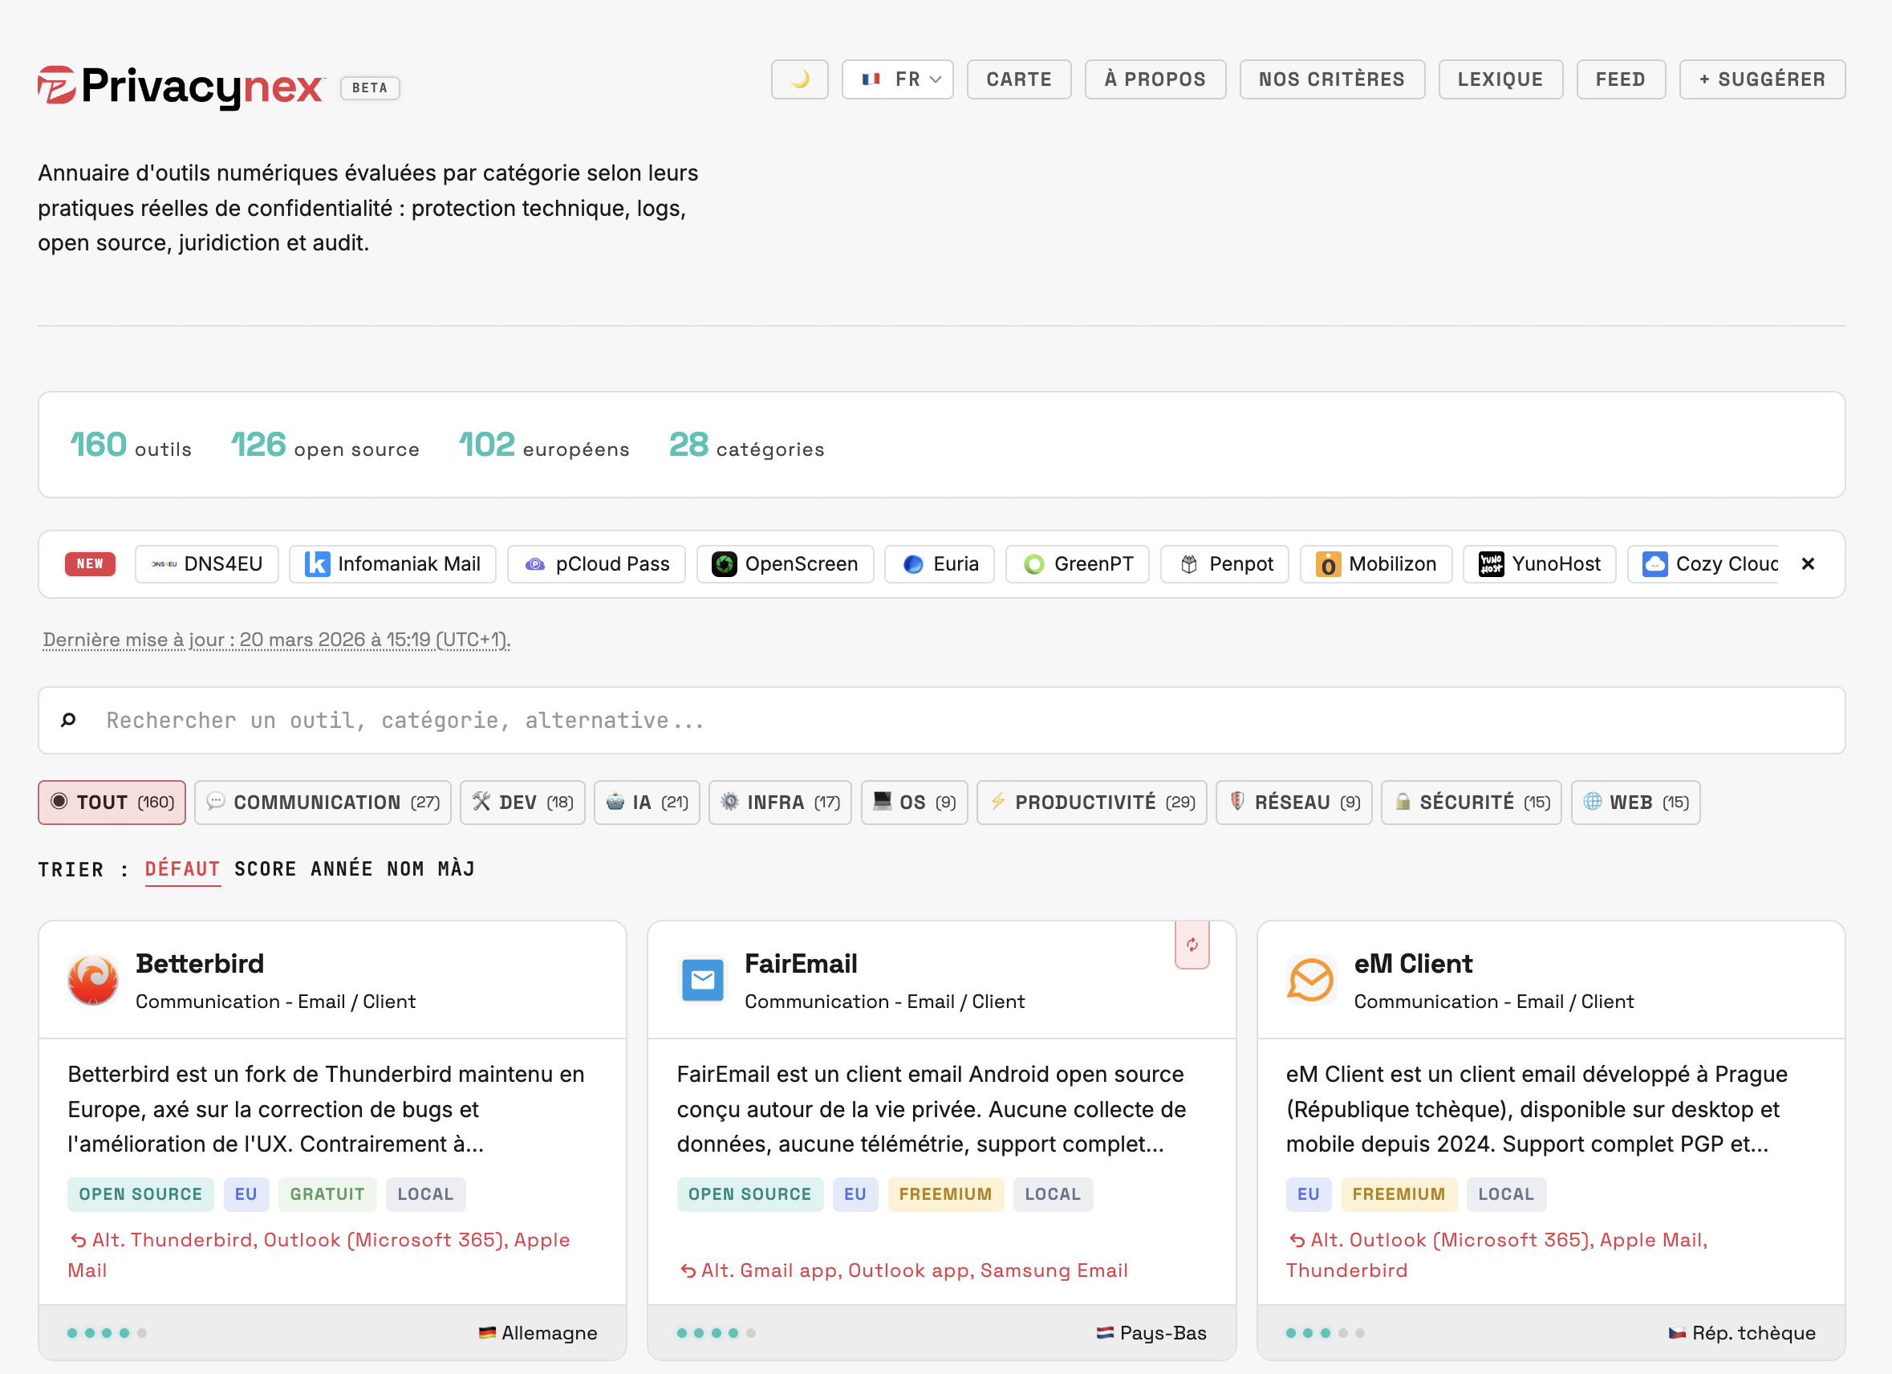Sort tools by SCORE
The width and height of the screenshot is (1892, 1374).
pos(265,868)
